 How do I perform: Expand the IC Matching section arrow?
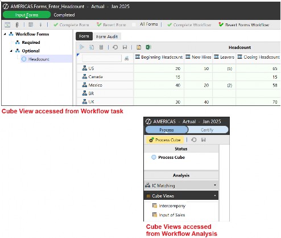point(215,185)
